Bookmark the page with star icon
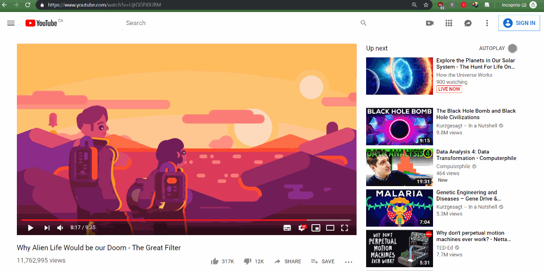The image size is (544, 271). [426, 5]
